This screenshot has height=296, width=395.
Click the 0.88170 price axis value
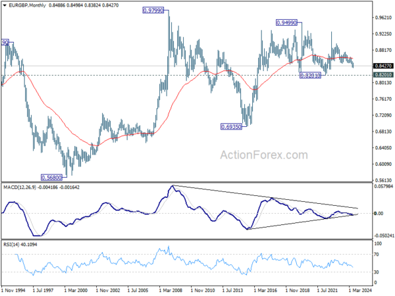point(383,51)
